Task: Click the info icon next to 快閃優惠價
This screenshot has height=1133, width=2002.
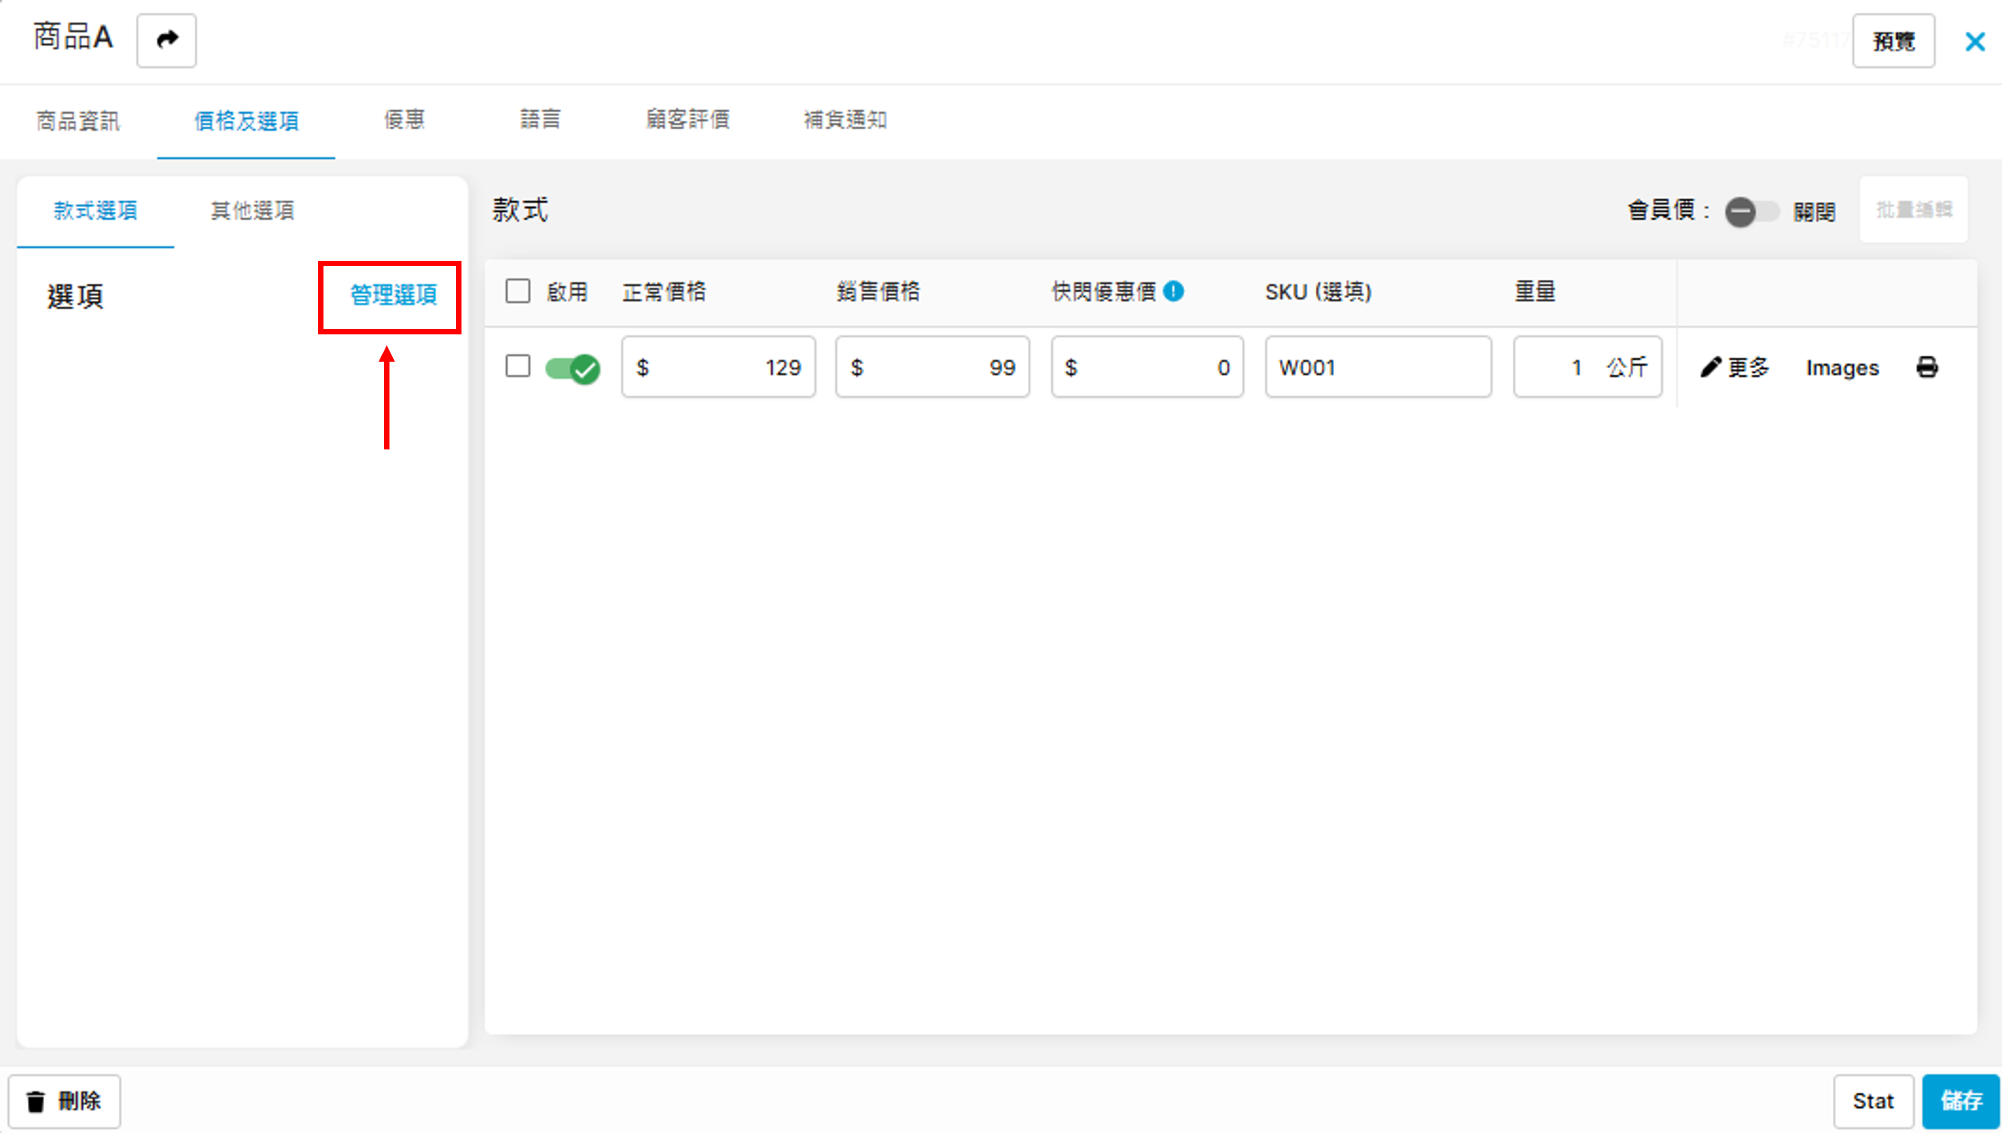Action: [1173, 292]
